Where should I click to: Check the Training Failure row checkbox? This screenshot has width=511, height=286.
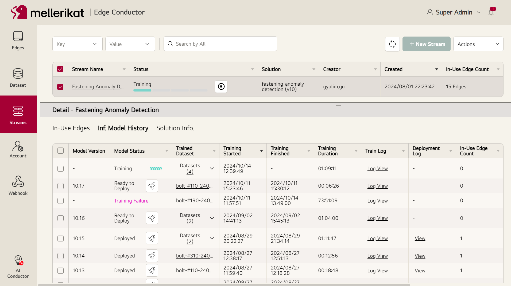(x=60, y=201)
